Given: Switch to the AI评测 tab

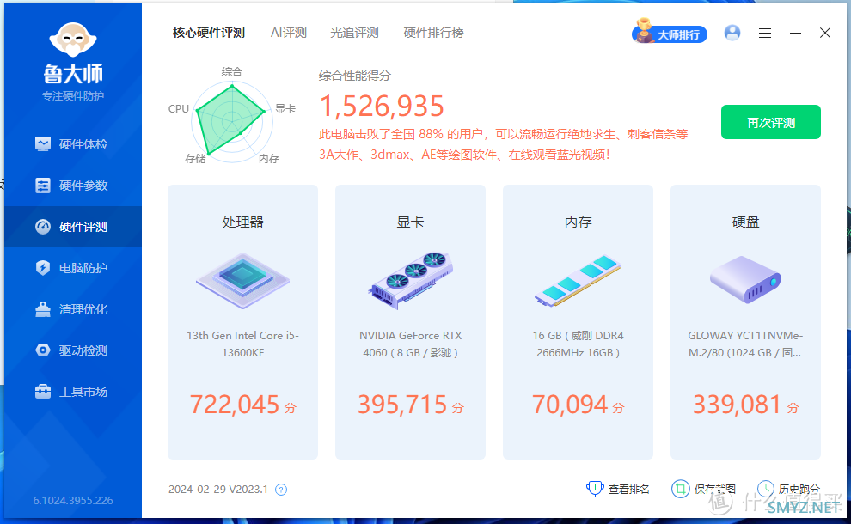Looking at the screenshot, I should tap(289, 34).
